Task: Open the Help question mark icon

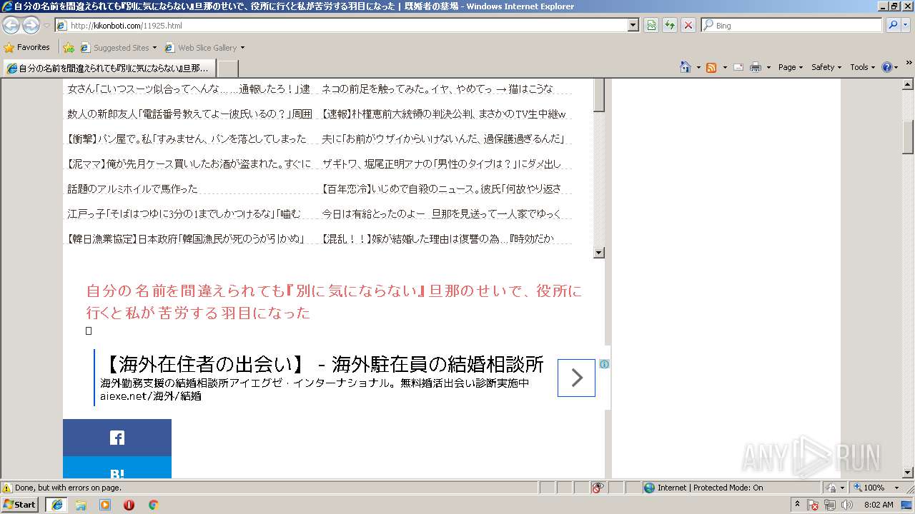Action: [886, 67]
